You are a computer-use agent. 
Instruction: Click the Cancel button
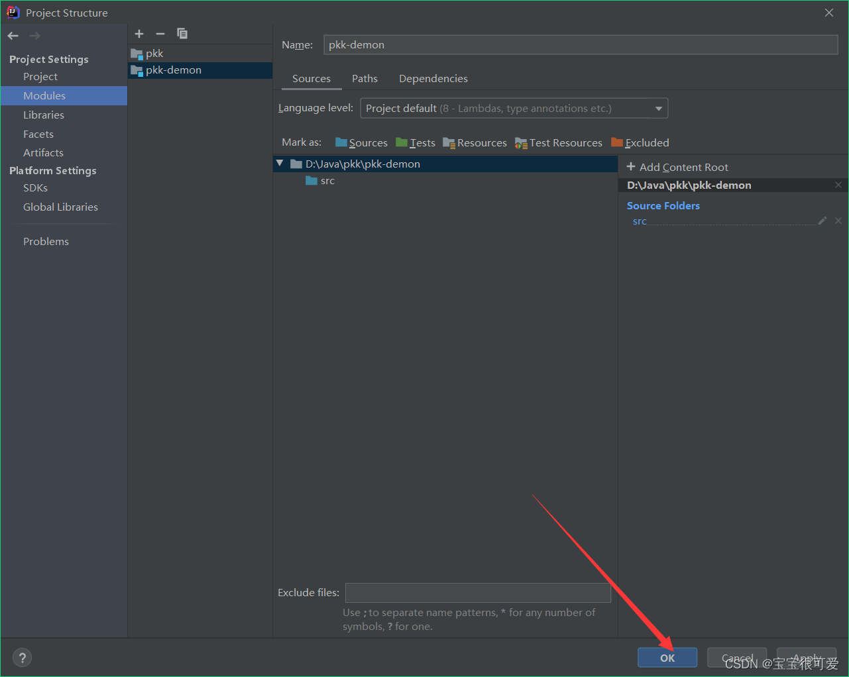737,658
